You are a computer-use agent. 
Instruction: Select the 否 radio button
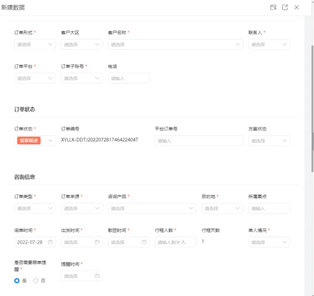pyautogui.click(x=36, y=281)
